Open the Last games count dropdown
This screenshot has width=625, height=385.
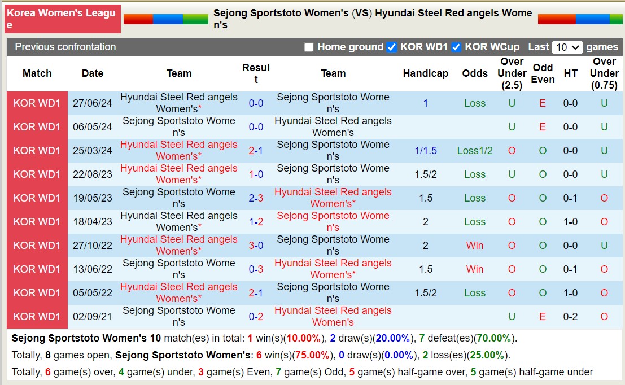pyautogui.click(x=567, y=47)
